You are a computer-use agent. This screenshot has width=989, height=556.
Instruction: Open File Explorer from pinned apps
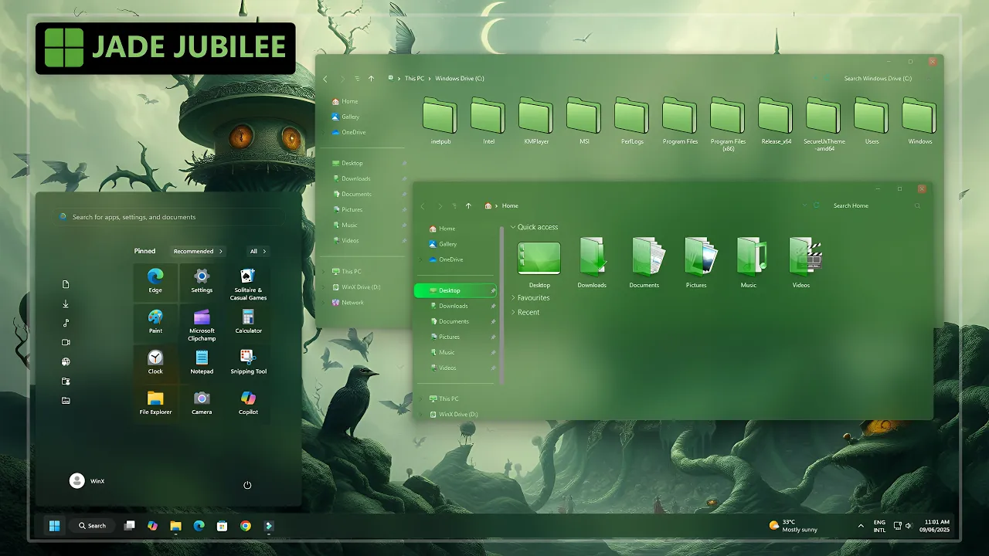155,403
